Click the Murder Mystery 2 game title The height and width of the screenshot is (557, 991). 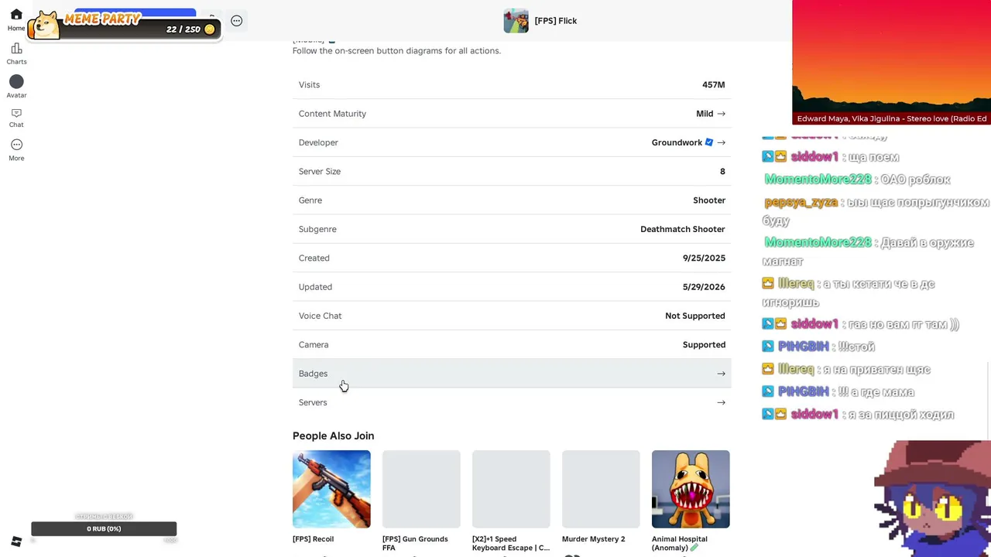click(593, 539)
